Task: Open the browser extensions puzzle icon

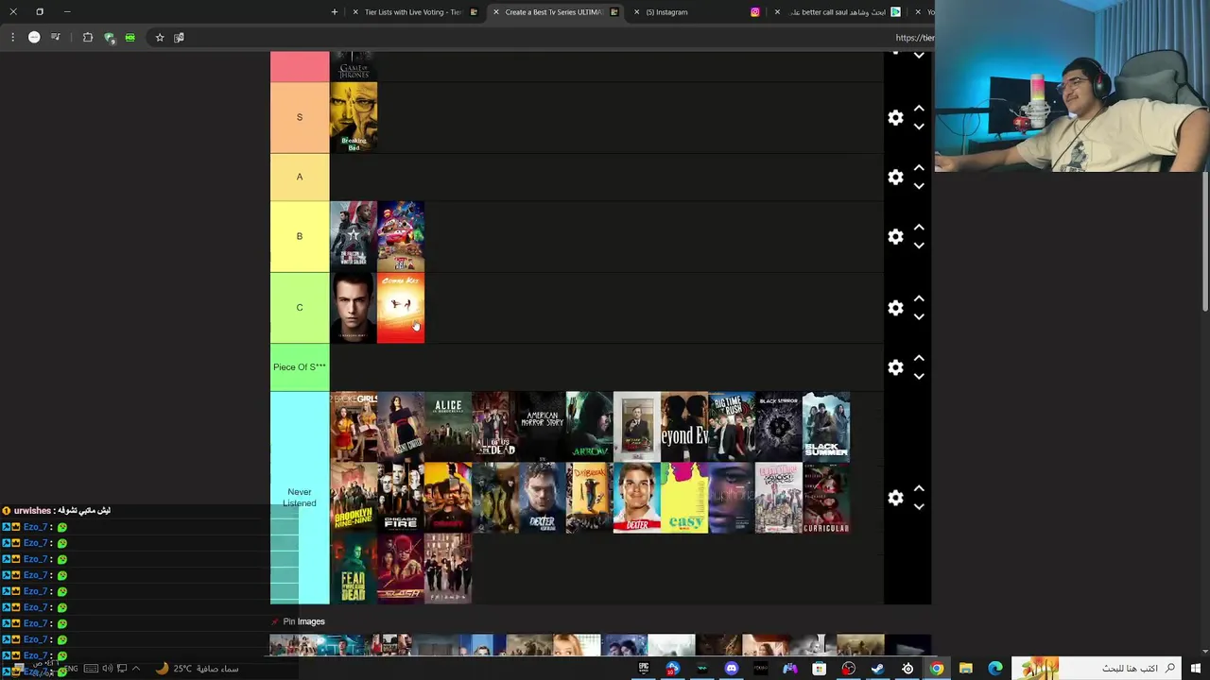Action: point(88,38)
